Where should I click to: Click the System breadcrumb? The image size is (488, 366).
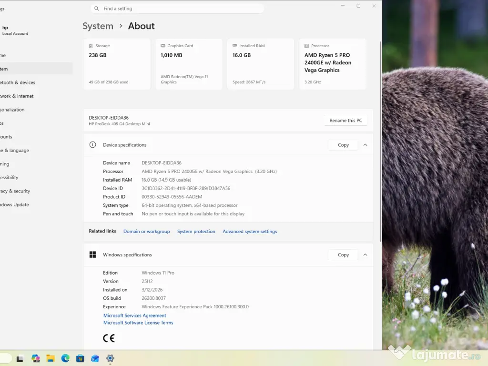click(98, 26)
